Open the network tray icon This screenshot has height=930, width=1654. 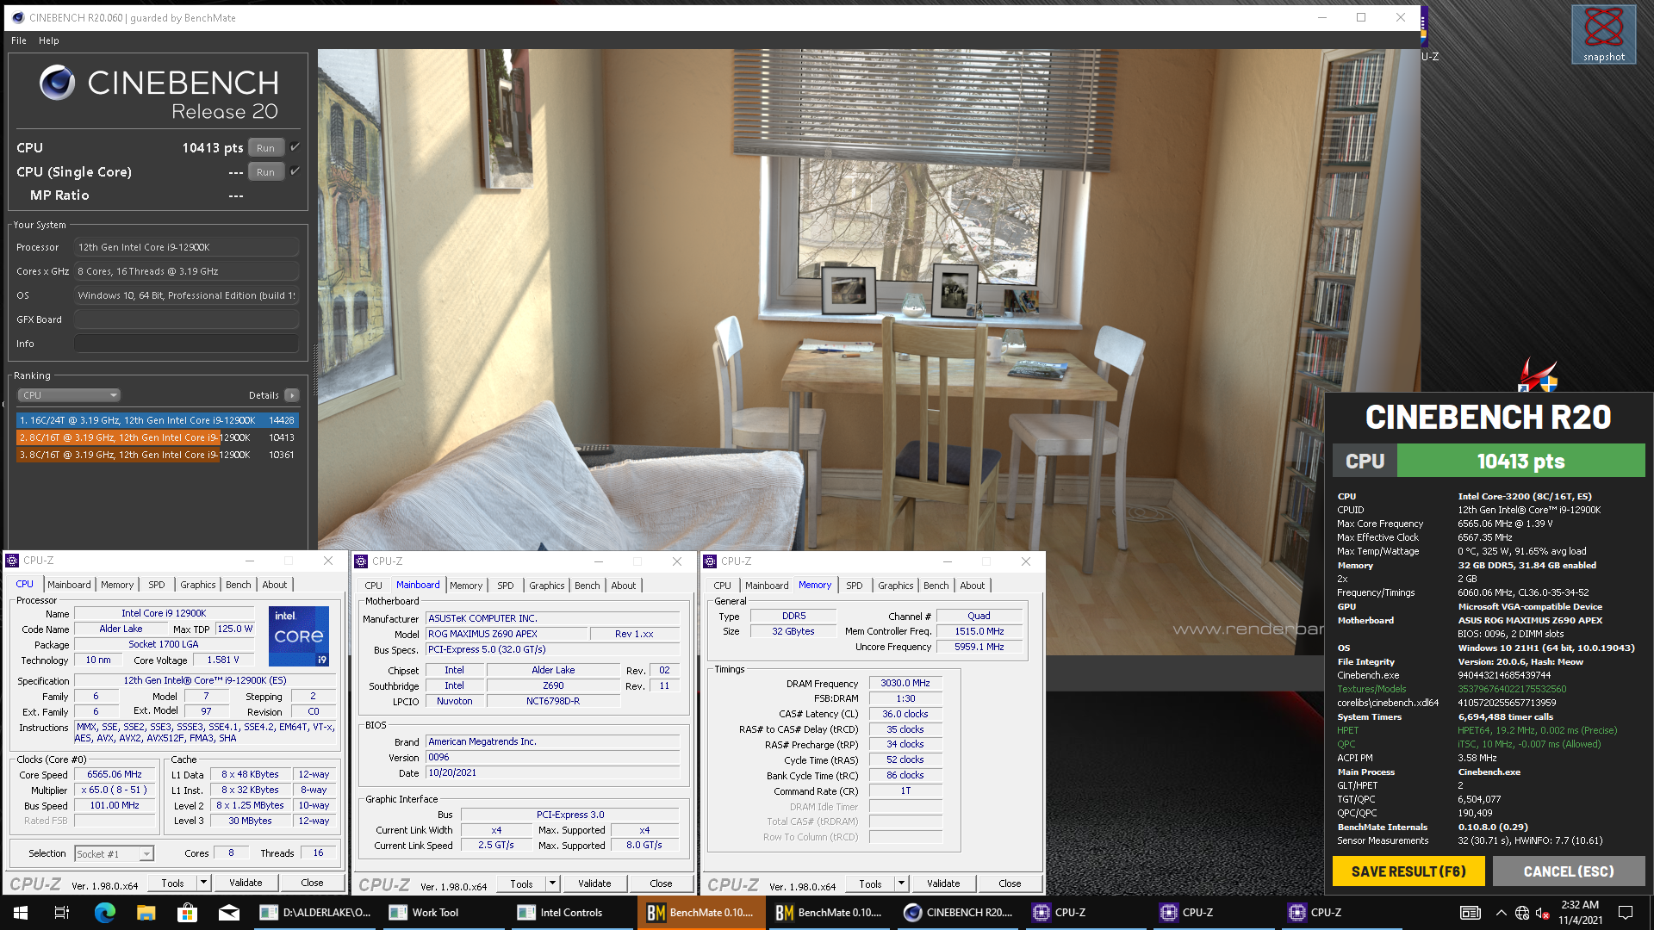(x=1522, y=912)
